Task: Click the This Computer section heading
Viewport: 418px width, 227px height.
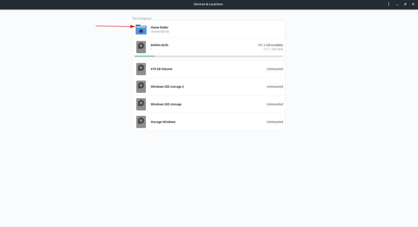Action: (142, 18)
